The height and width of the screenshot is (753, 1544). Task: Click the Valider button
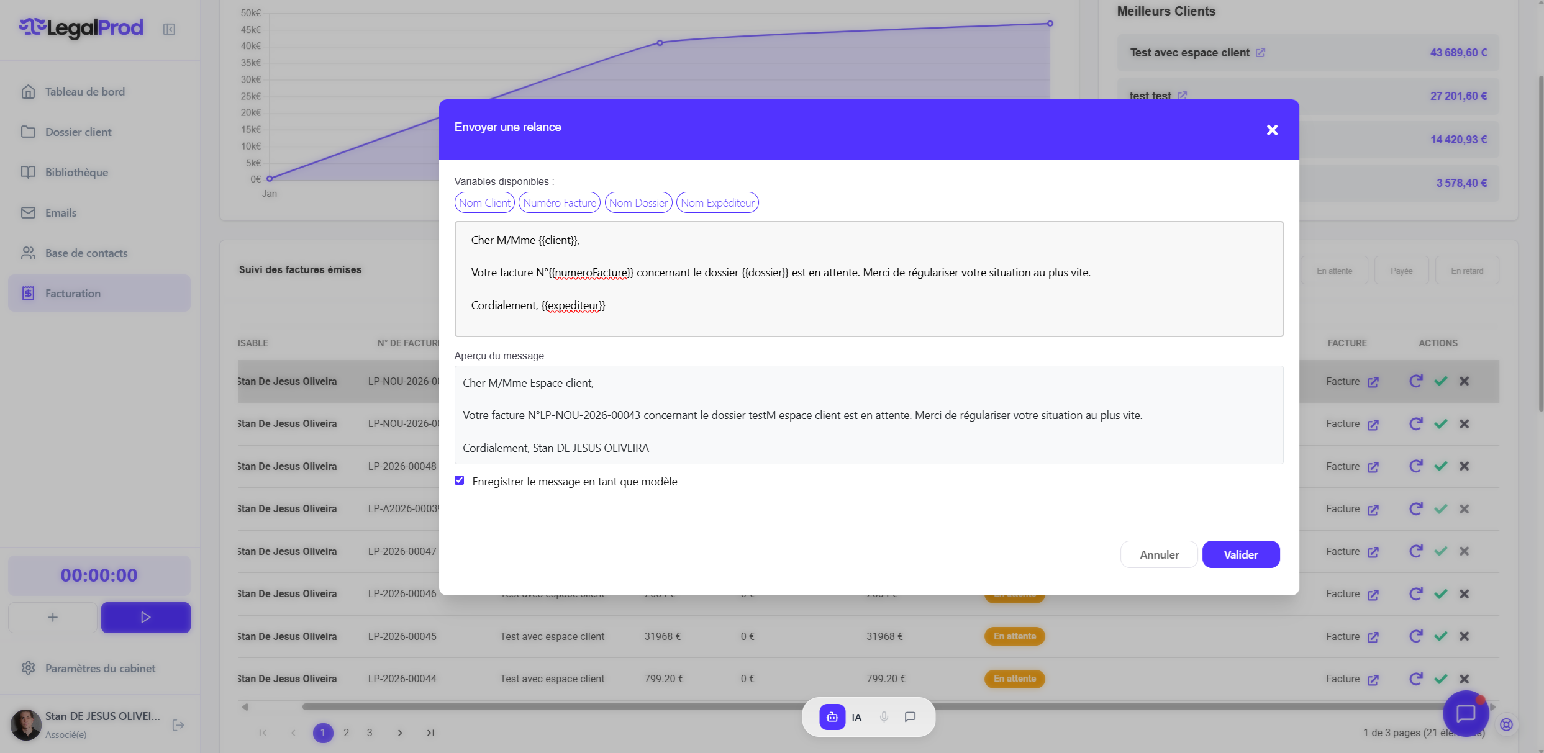(1240, 554)
